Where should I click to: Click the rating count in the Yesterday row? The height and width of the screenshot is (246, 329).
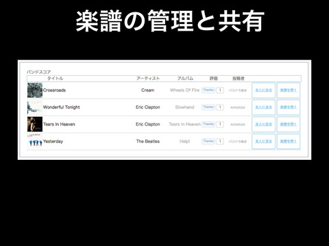point(220,141)
